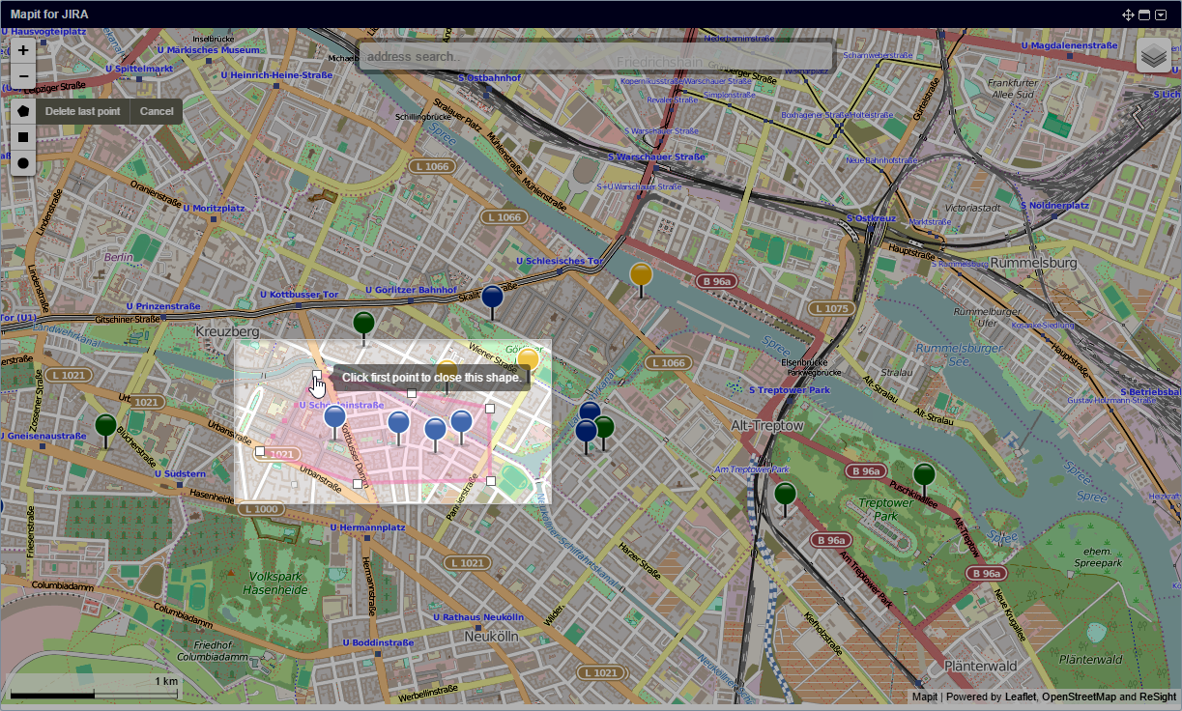Click the pan arrows icon in the title bar
The image size is (1182, 711).
coord(1129,14)
